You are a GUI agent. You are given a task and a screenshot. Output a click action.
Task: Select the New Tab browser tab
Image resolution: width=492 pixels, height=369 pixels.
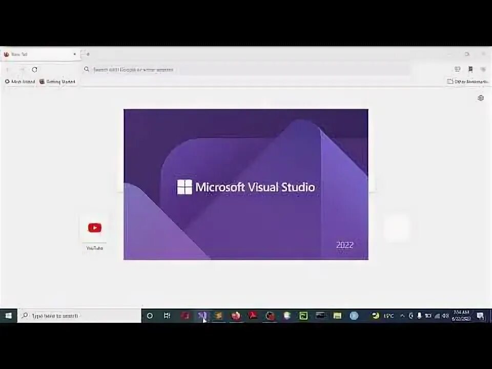coord(39,54)
